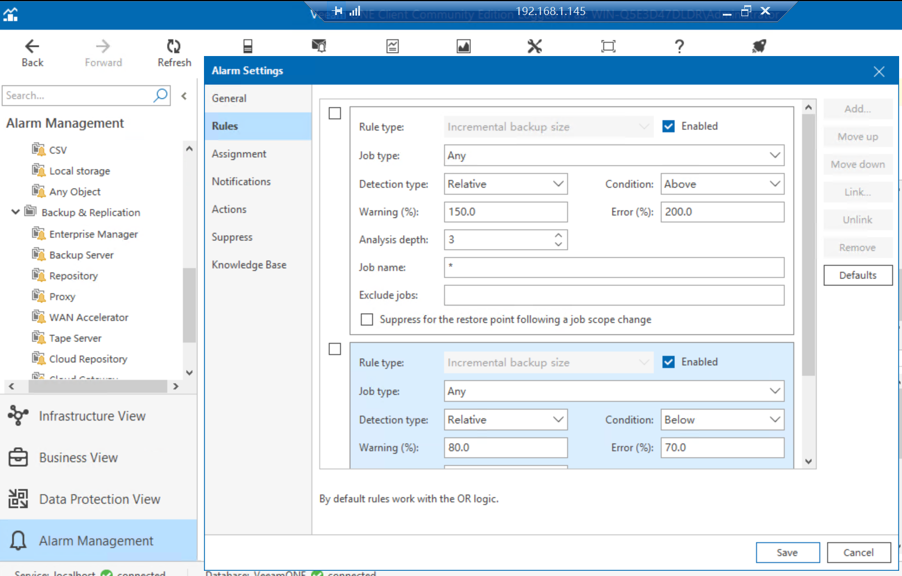Open the envelope-with-bell notifications toolbar icon
Image resolution: width=902 pixels, height=576 pixels.
[x=319, y=46]
